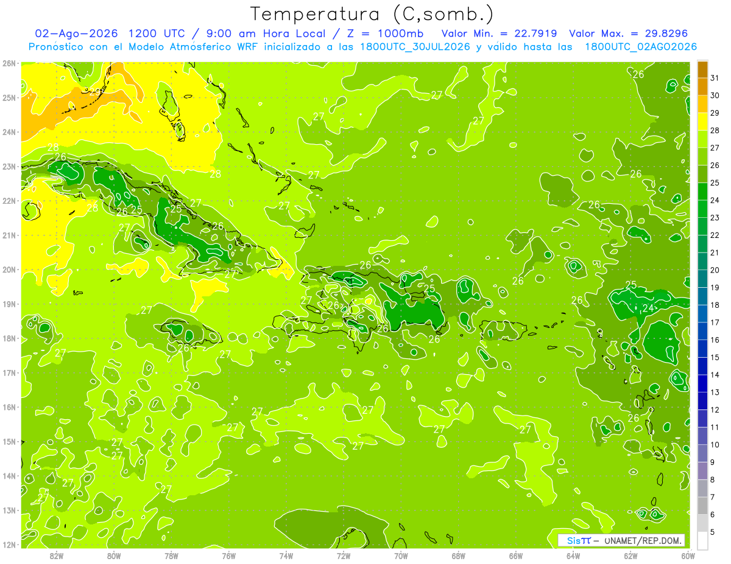Click the 'Temperatura (C,somb.)' chart title
731x564 pixels.
coord(372,14)
